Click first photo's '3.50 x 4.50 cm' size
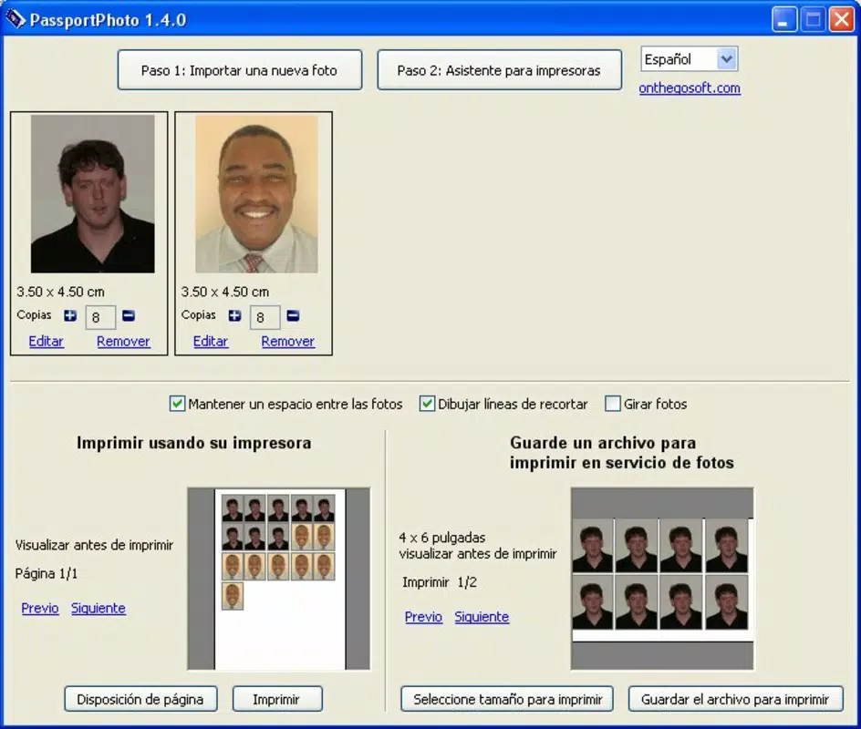861x729 pixels. 60,292
